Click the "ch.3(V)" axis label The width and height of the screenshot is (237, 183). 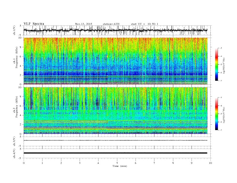14,141
